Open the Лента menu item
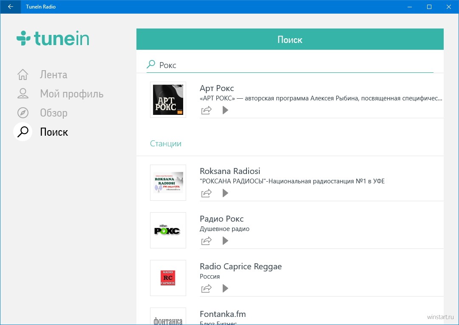 [54, 75]
